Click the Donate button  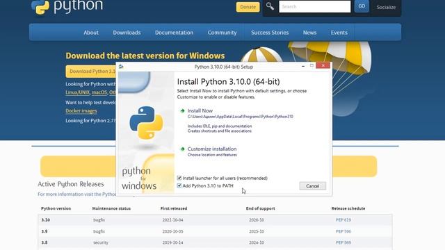[x=248, y=7]
